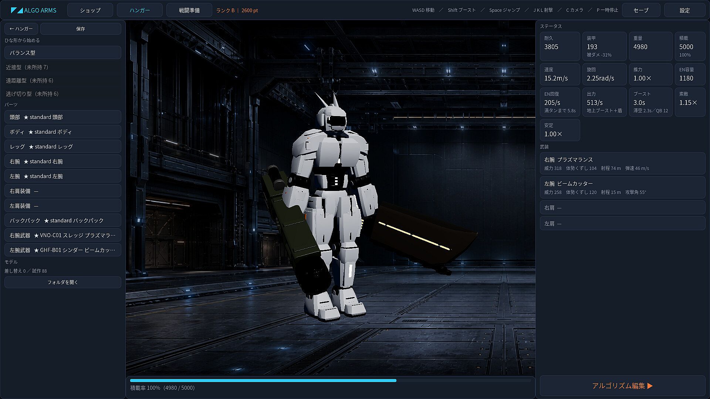Open the 頭部 standard 頭部 part slot

click(63, 117)
